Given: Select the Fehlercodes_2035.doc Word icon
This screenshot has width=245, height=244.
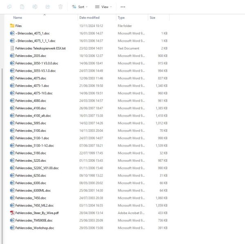Looking at the screenshot, I should click(x=12, y=56).
